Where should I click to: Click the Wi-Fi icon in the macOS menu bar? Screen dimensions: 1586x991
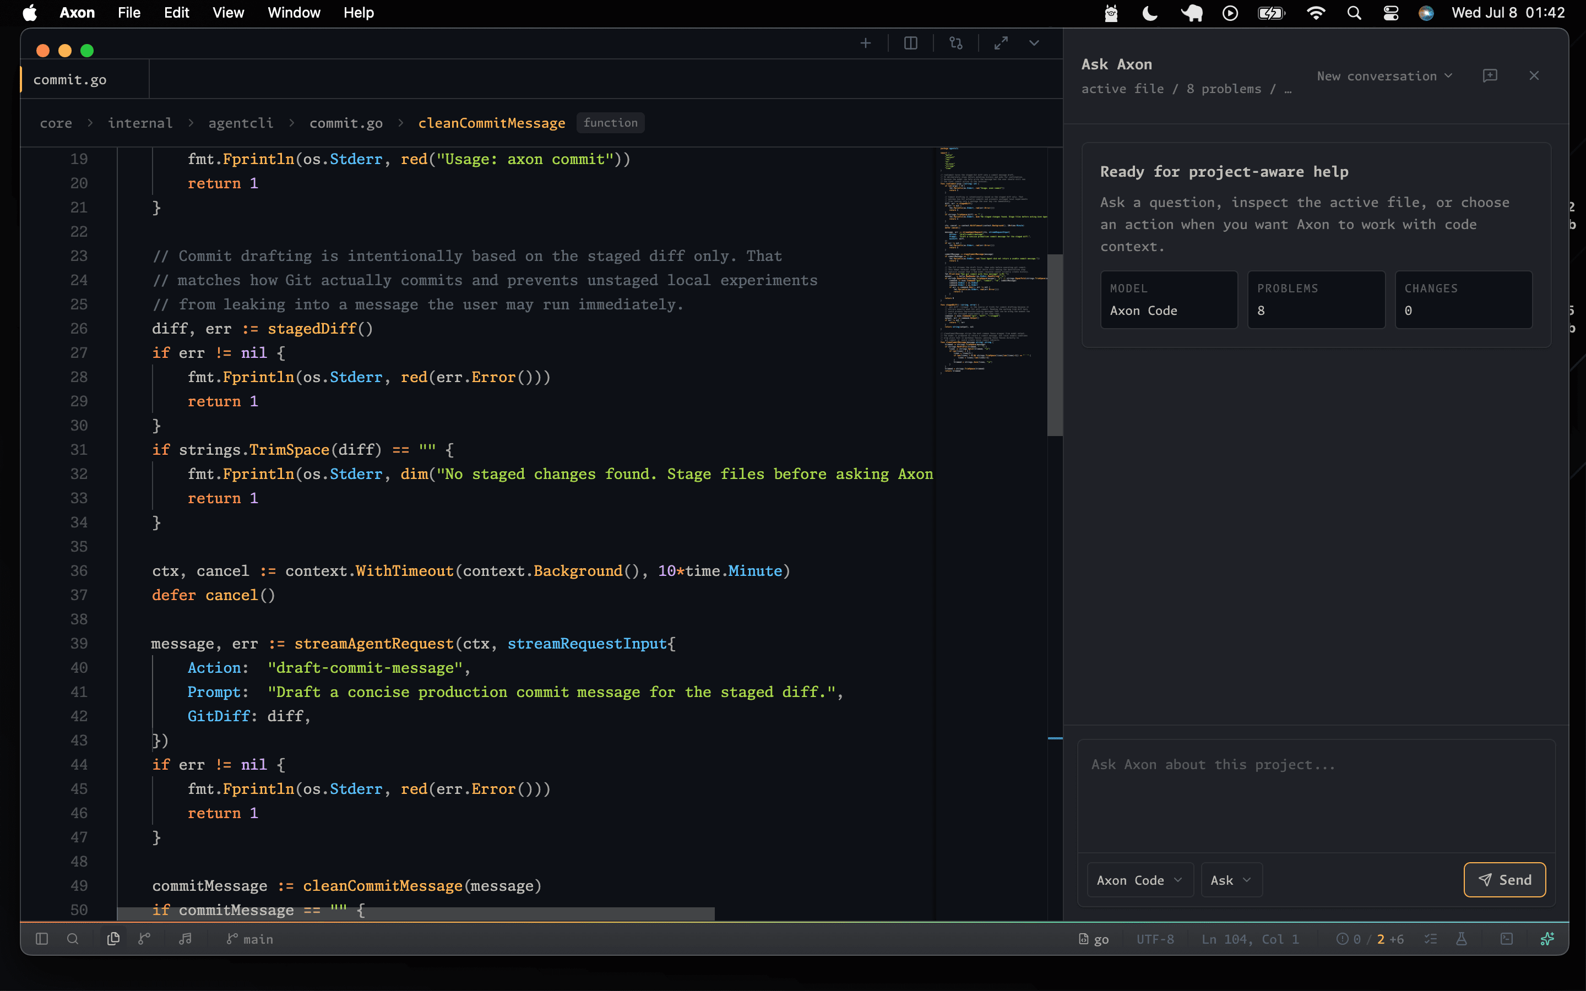[1316, 13]
